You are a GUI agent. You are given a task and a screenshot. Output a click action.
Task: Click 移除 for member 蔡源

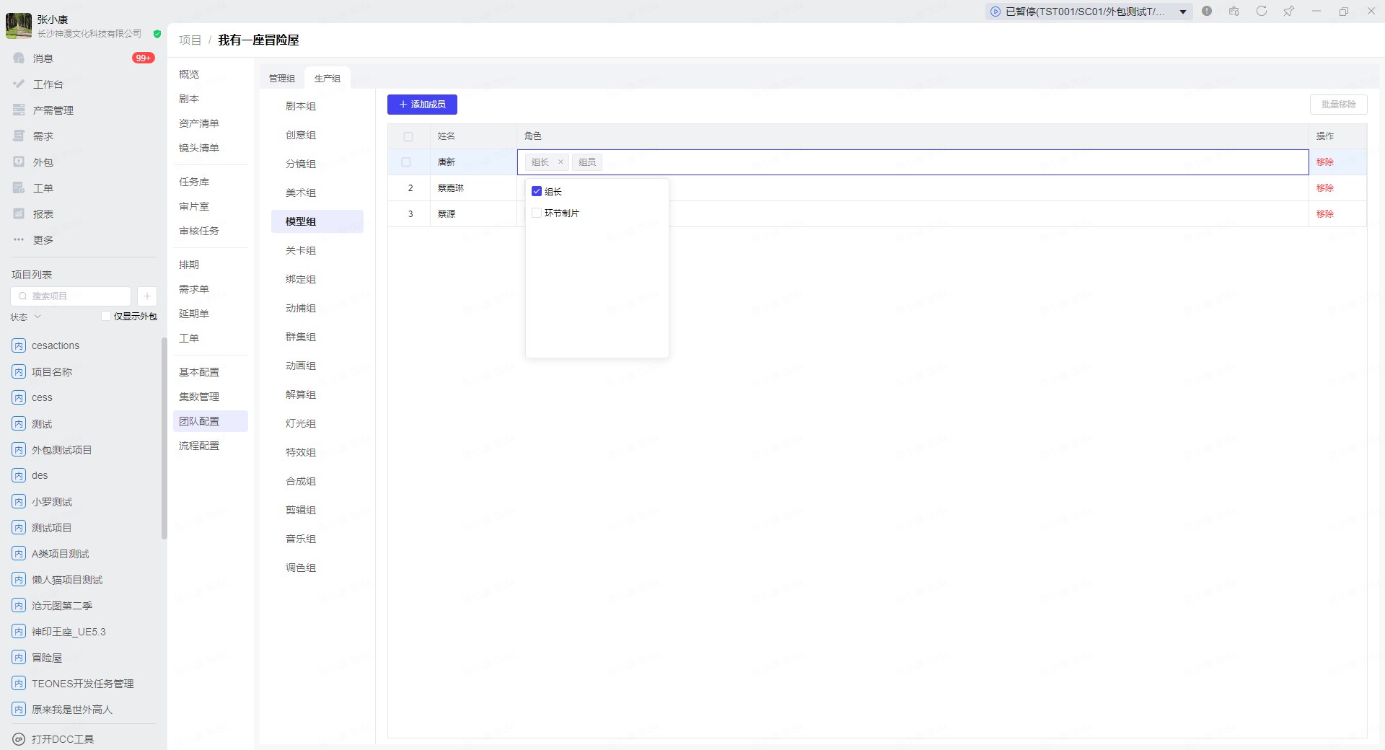pyautogui.click(x=1324, y=213)
